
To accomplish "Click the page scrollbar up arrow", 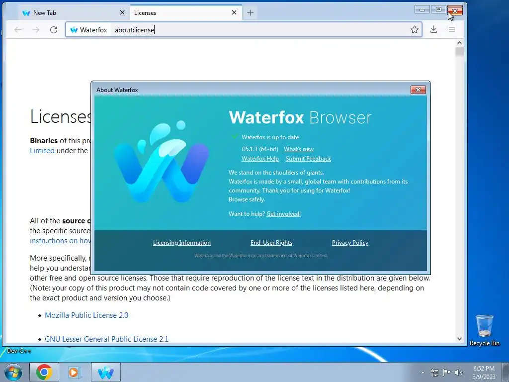I will coord(459,43).
